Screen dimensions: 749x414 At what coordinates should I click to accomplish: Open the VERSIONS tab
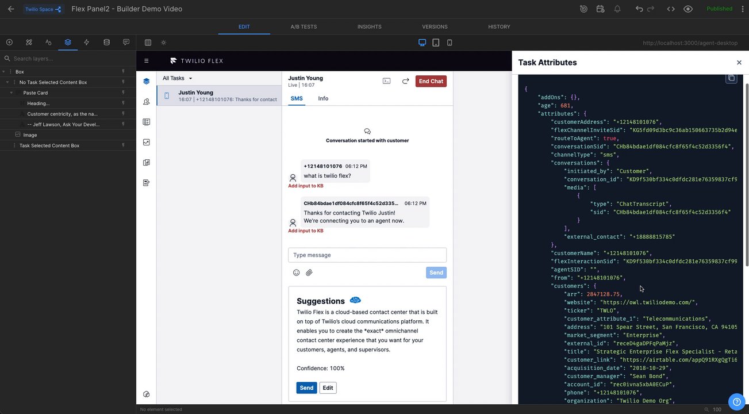[x=435, y=26]
